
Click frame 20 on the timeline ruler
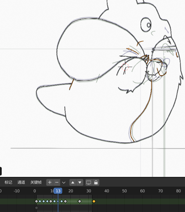click(x=71, y=191)
